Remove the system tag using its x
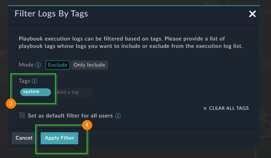Image resolution: width=271 pixels, height=158 pixels. [x=45, y=92]
